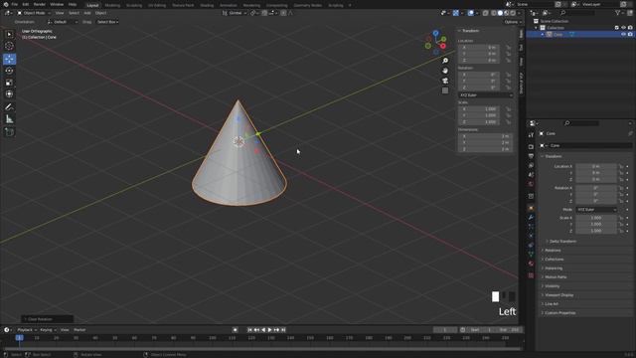636x358 pixels.
Task: Select the Cursor tool
Action: (x=9, y=47)
